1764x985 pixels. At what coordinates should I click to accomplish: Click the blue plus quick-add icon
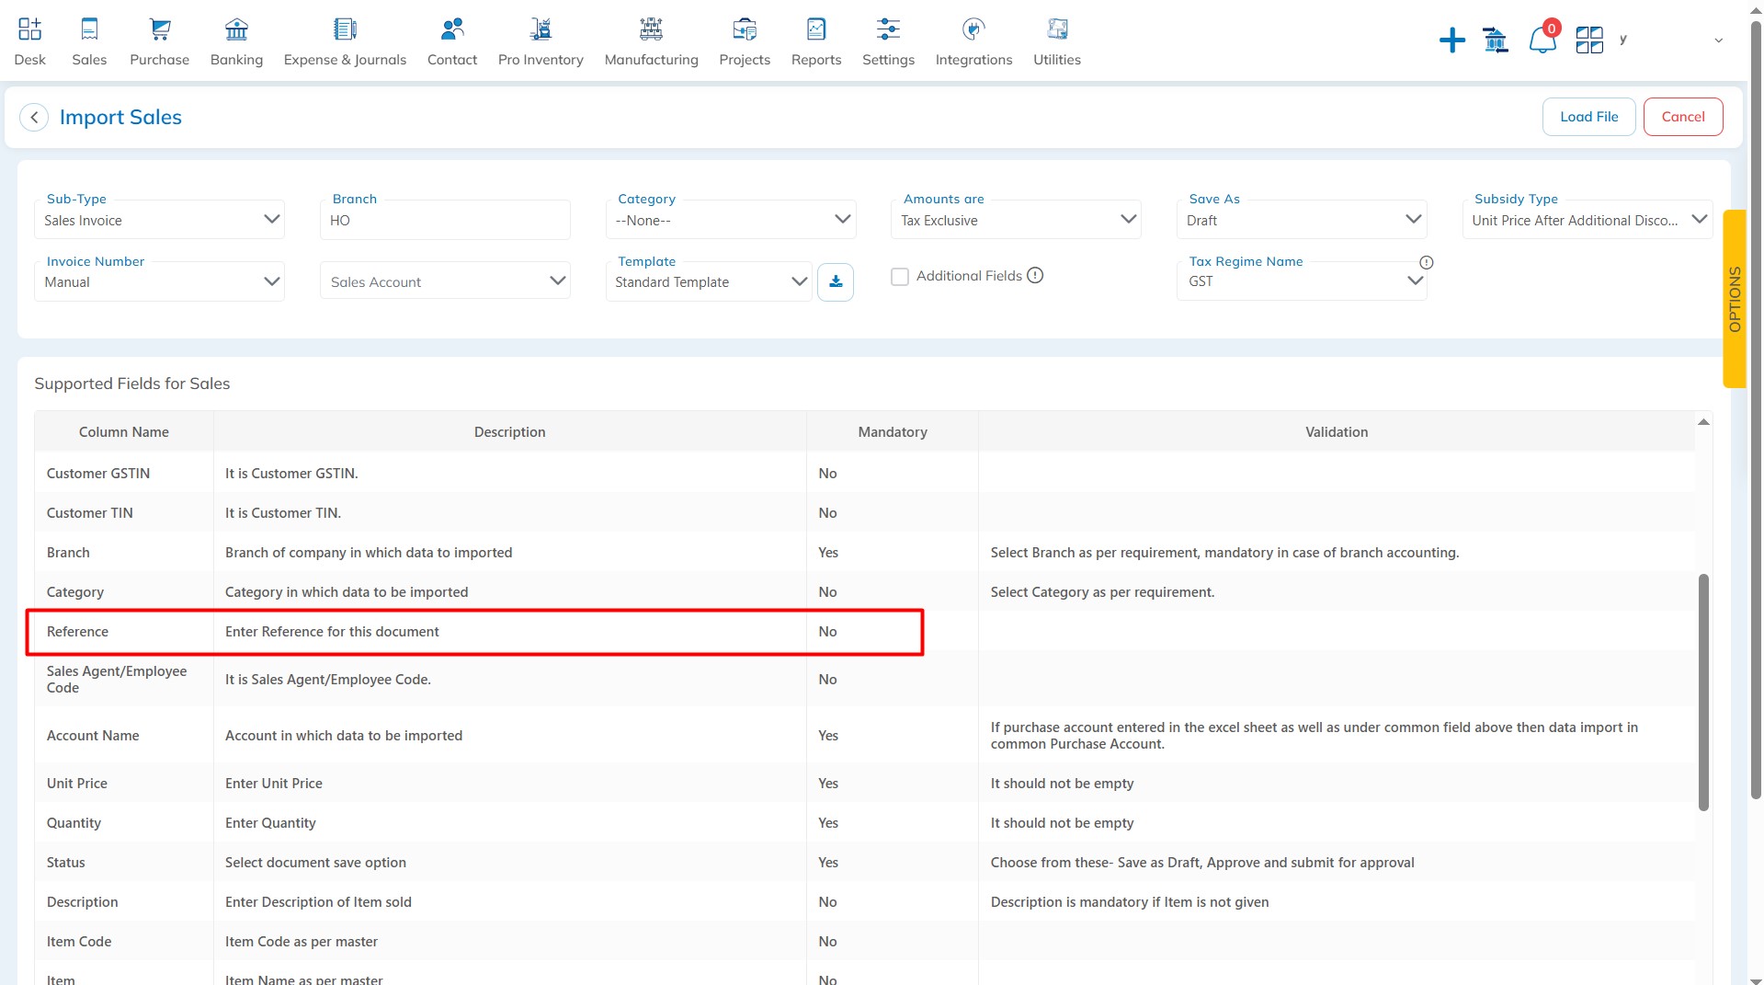1451,40
